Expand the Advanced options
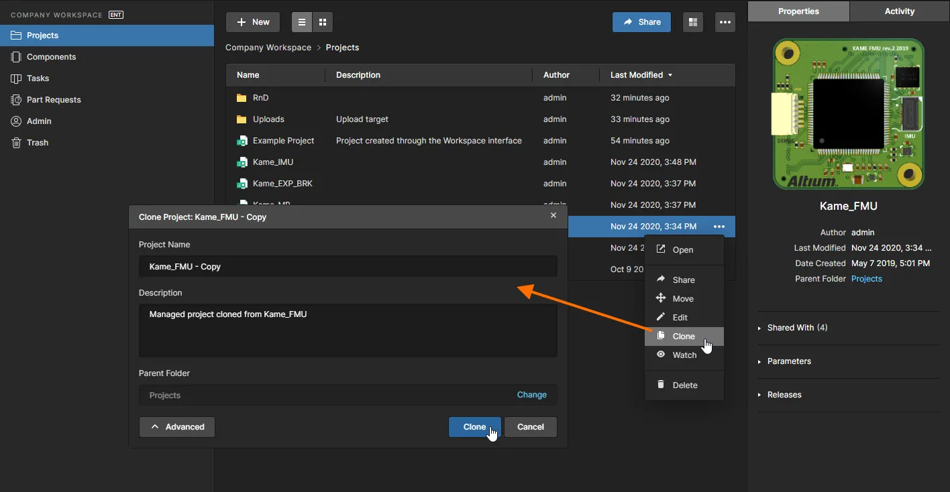This screenshot has height=492, width=950. [x=177, y=427]
